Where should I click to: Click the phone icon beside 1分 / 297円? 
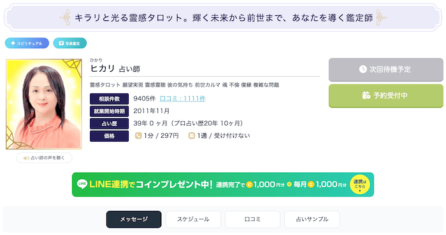tap(138, 136)
